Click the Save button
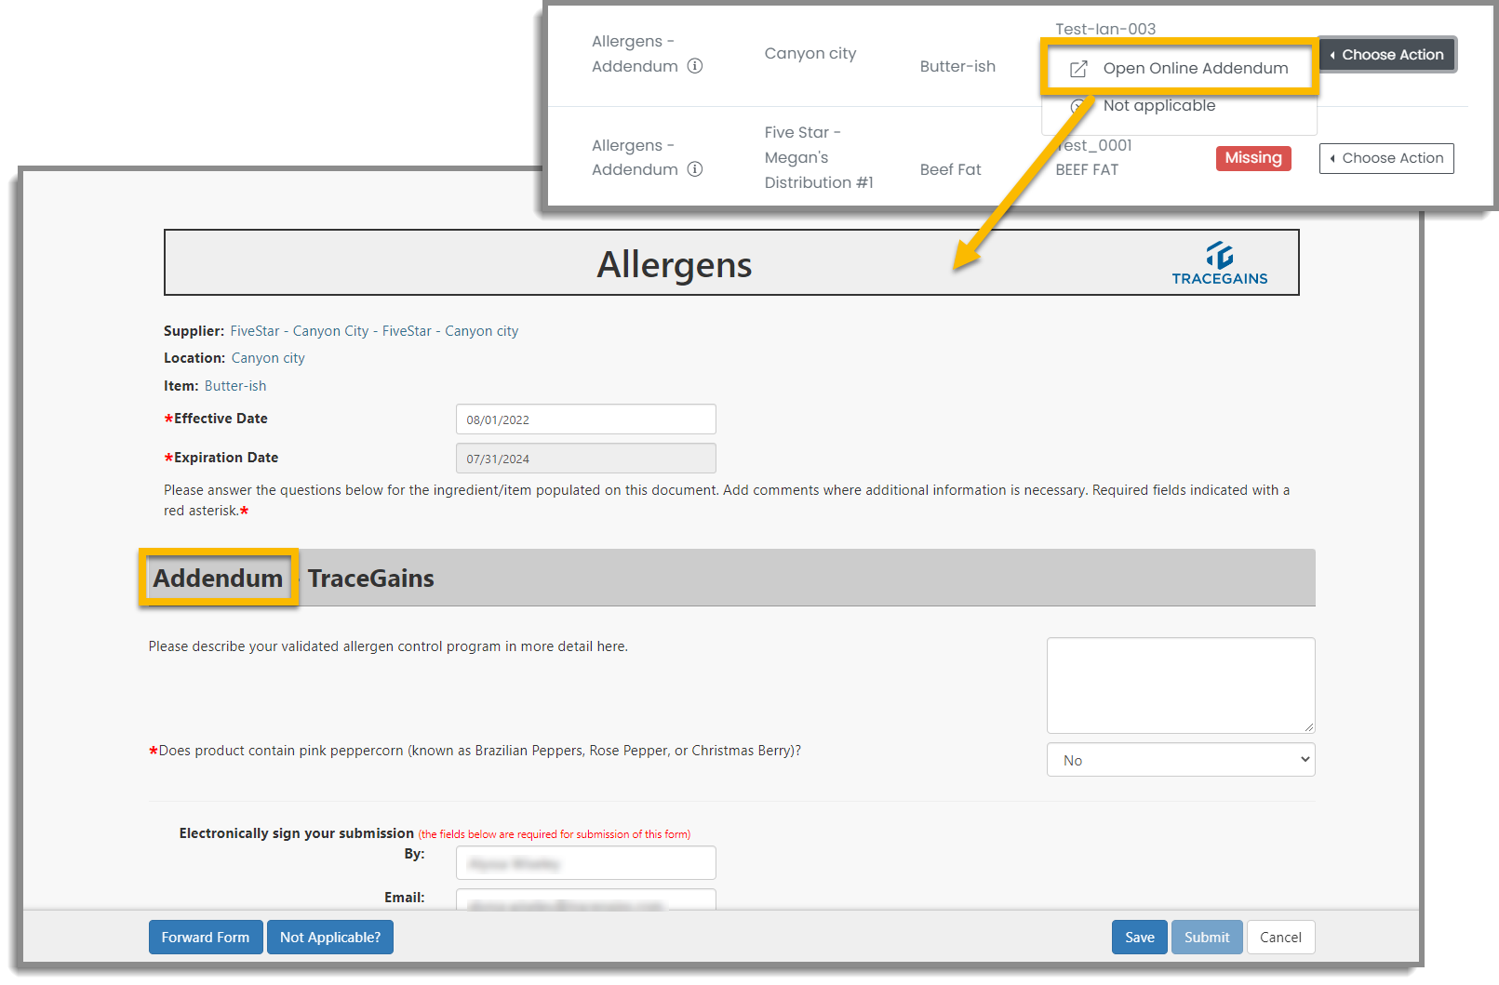This screenshot has height=985, width=1499. point(1140,938)
